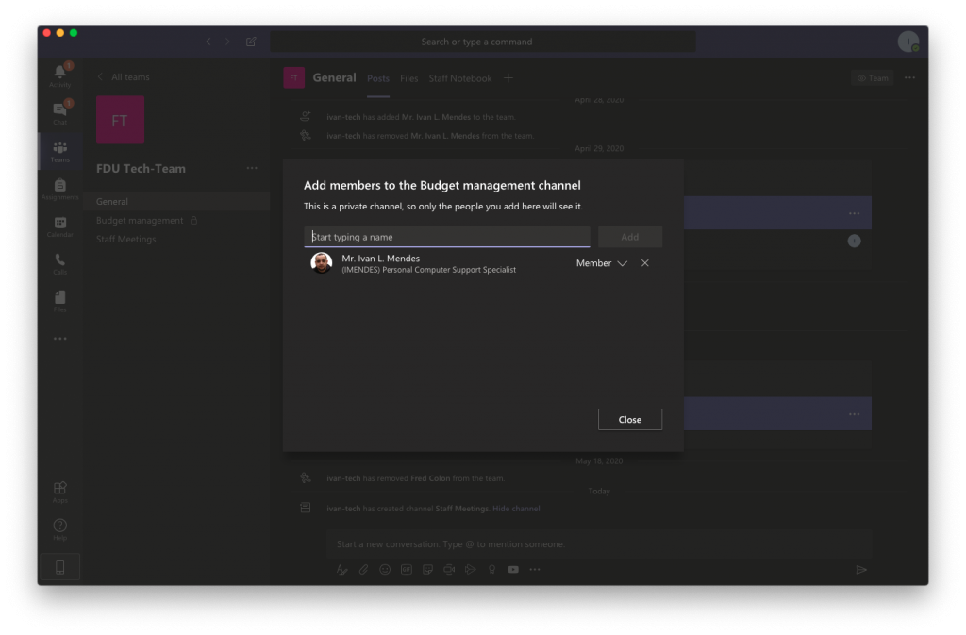Click the Add button next to name field
966x635 pixels.
(x=629, y=237)
